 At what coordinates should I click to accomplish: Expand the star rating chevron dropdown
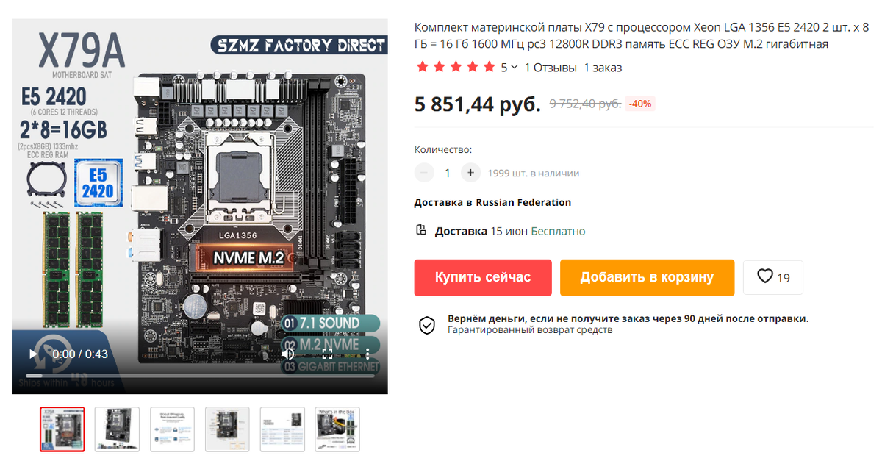pos(514,68)
